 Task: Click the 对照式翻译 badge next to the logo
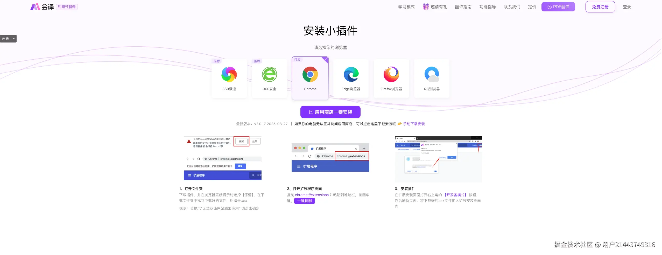coord(67,7)
